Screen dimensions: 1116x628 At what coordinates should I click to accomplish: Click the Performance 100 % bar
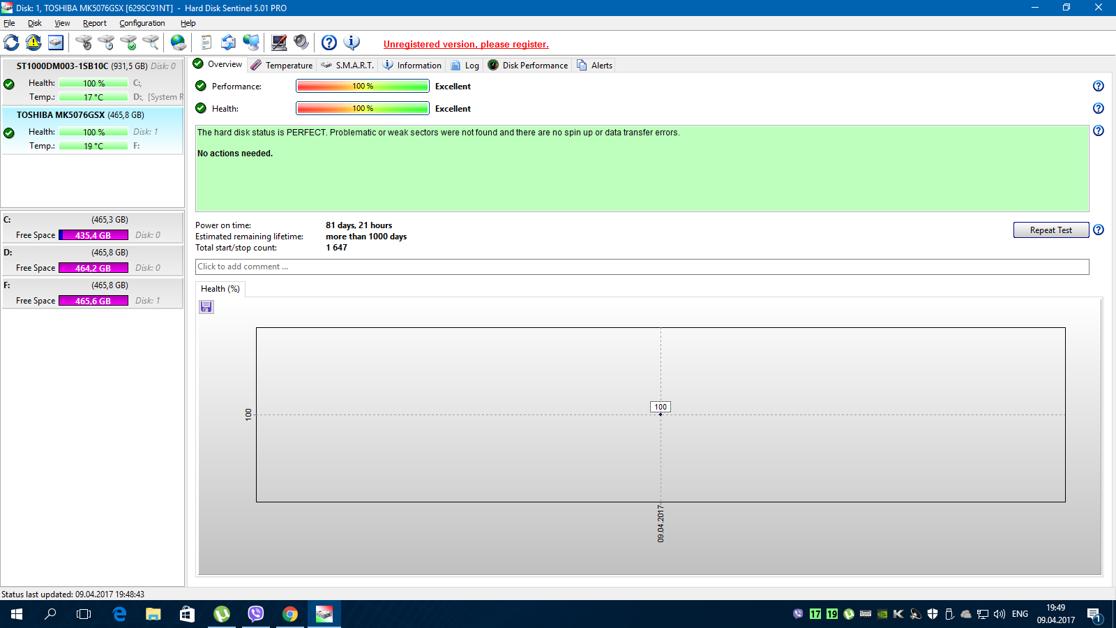(363, 86)
